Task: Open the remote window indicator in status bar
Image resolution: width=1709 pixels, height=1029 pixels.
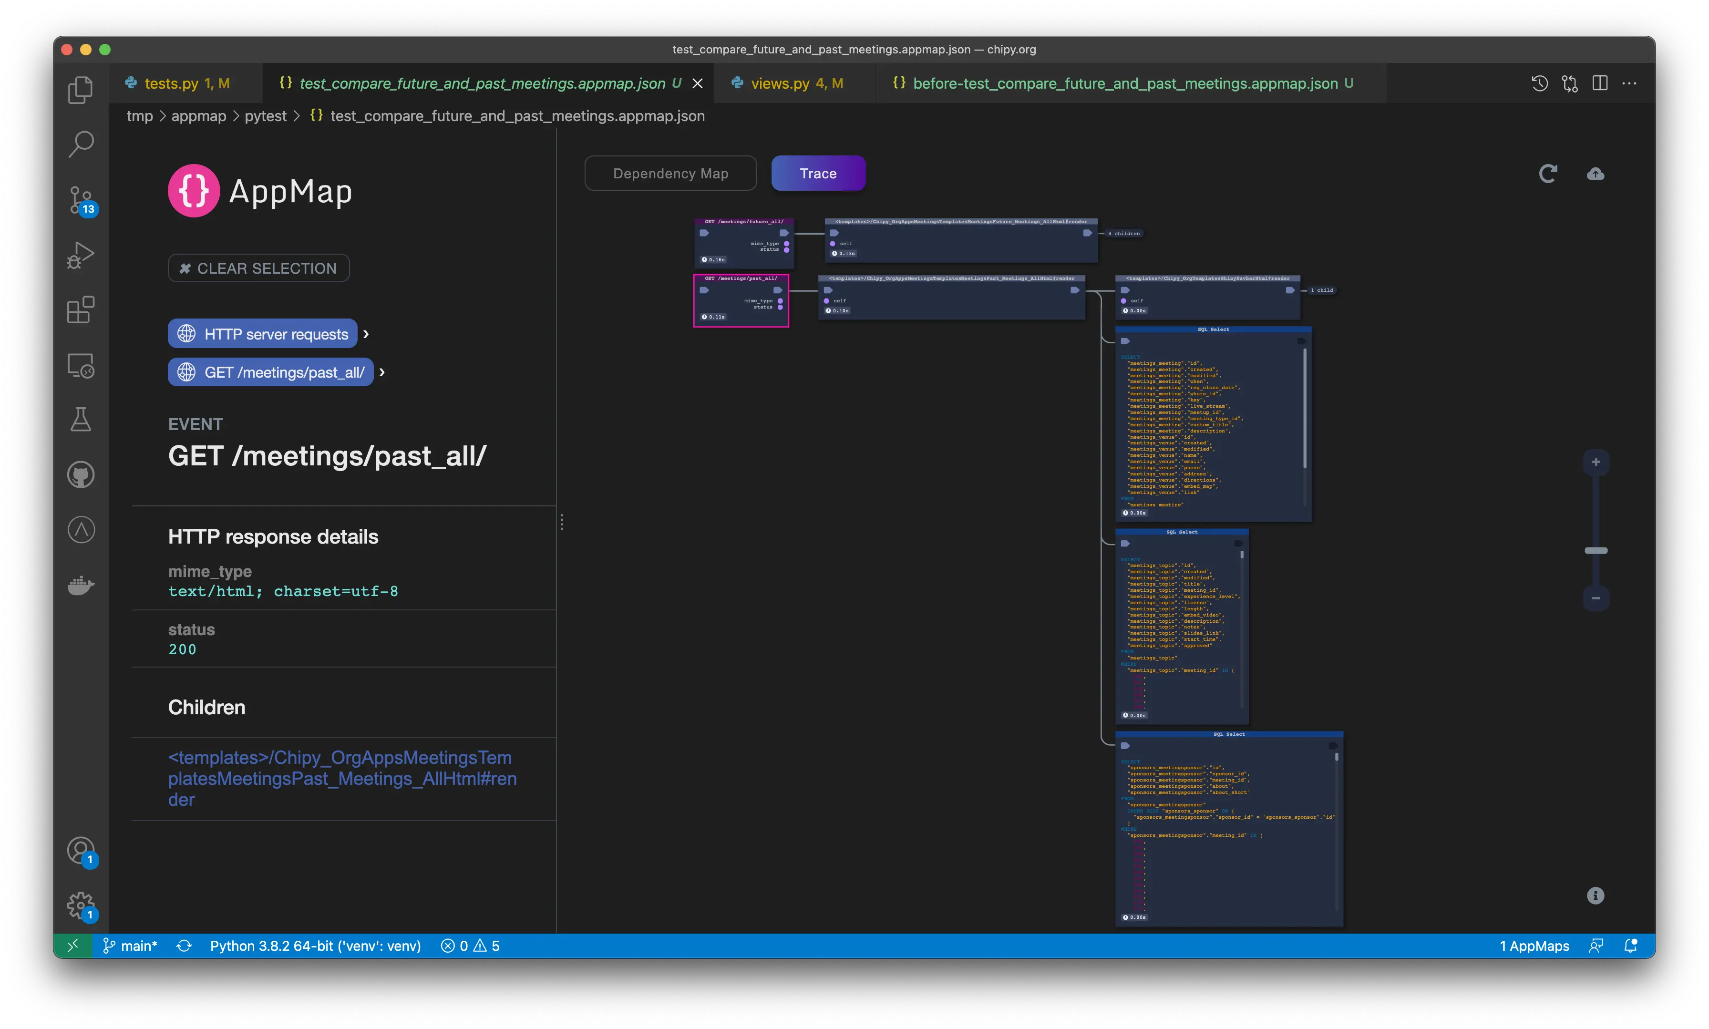Action: pyautogui.click(x=73, y=946)
